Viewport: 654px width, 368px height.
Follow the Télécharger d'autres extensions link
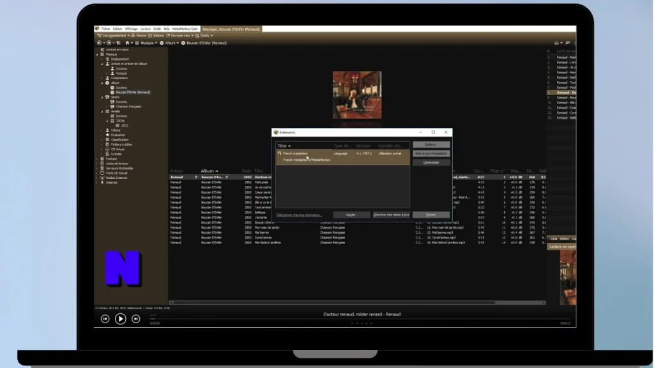click(299, 215)
